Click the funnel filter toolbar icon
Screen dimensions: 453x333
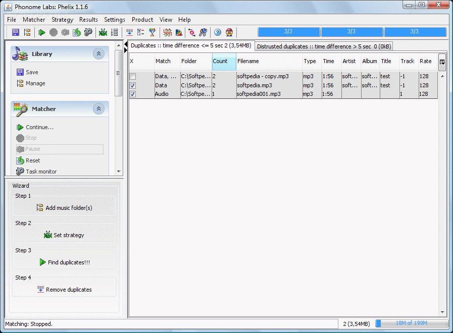pyautogui.click(x=152, y=32)
